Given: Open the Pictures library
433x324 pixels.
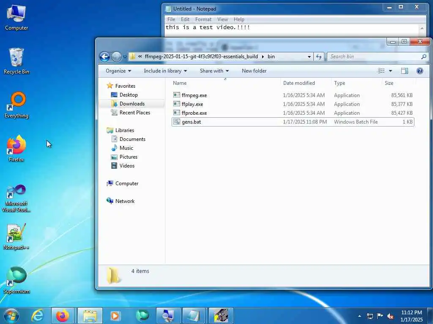Looking at the screenshot, I should [x=124, y=157].
